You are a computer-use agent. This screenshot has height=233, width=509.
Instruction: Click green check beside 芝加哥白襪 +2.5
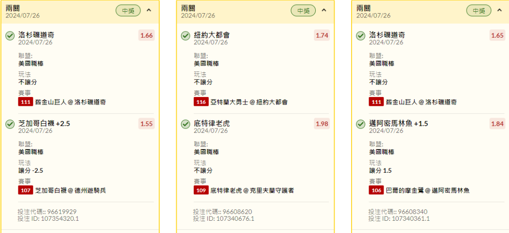[10, 124]
